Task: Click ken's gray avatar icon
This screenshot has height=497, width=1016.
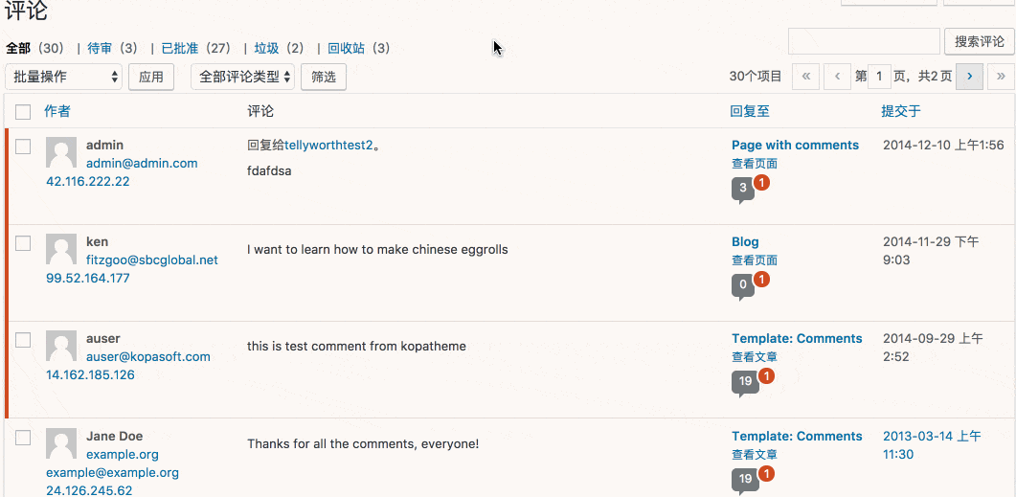Action: 61,250
